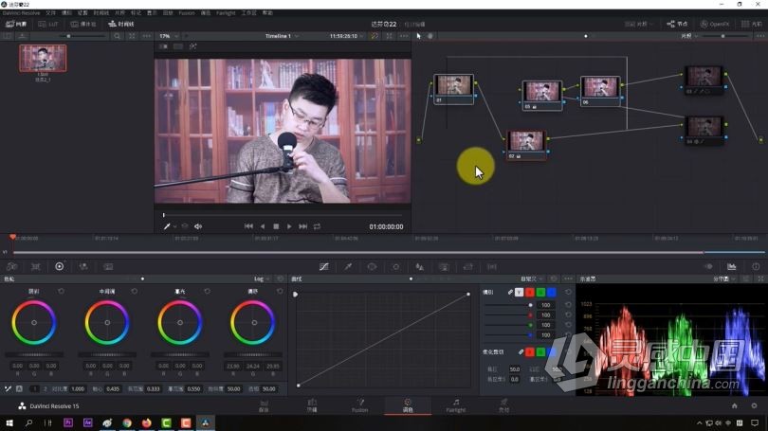
Task: Toggle the blue curve channel button
Action: point(552,292)
